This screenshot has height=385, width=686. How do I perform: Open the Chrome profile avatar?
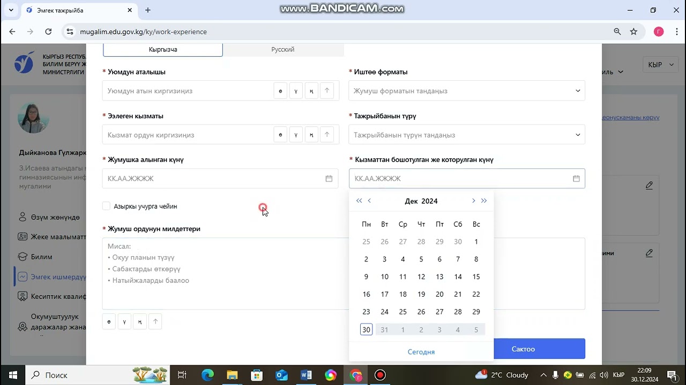click(659, 32)
